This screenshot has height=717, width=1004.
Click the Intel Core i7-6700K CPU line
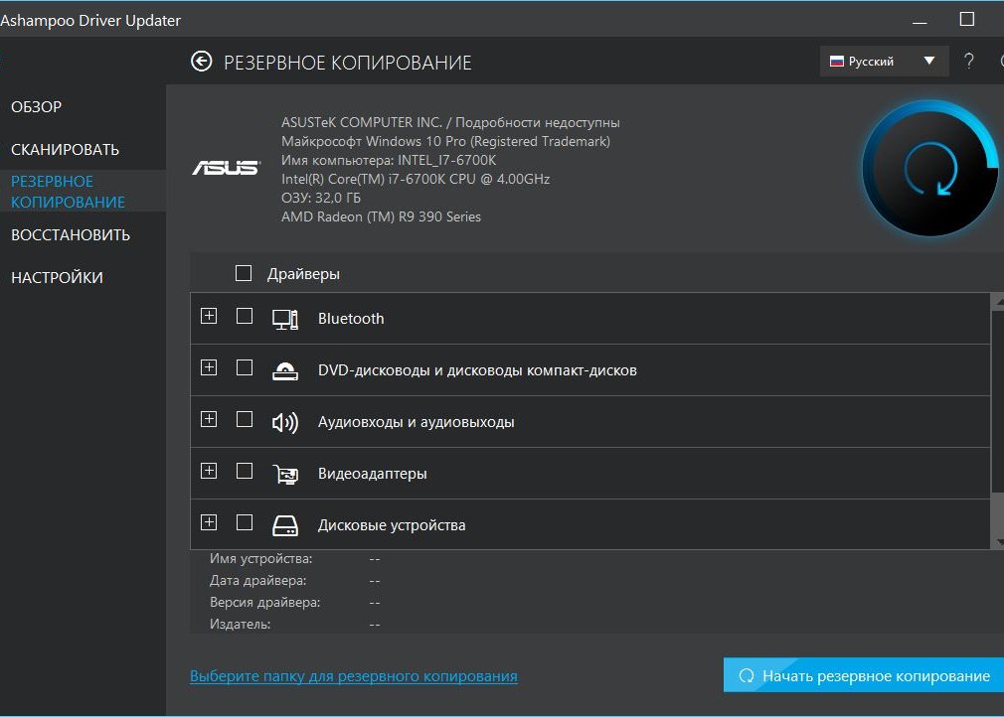pyautogui.click(x=416, y=179)
